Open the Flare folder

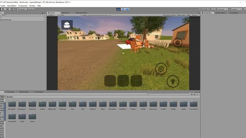click(73, 105)
